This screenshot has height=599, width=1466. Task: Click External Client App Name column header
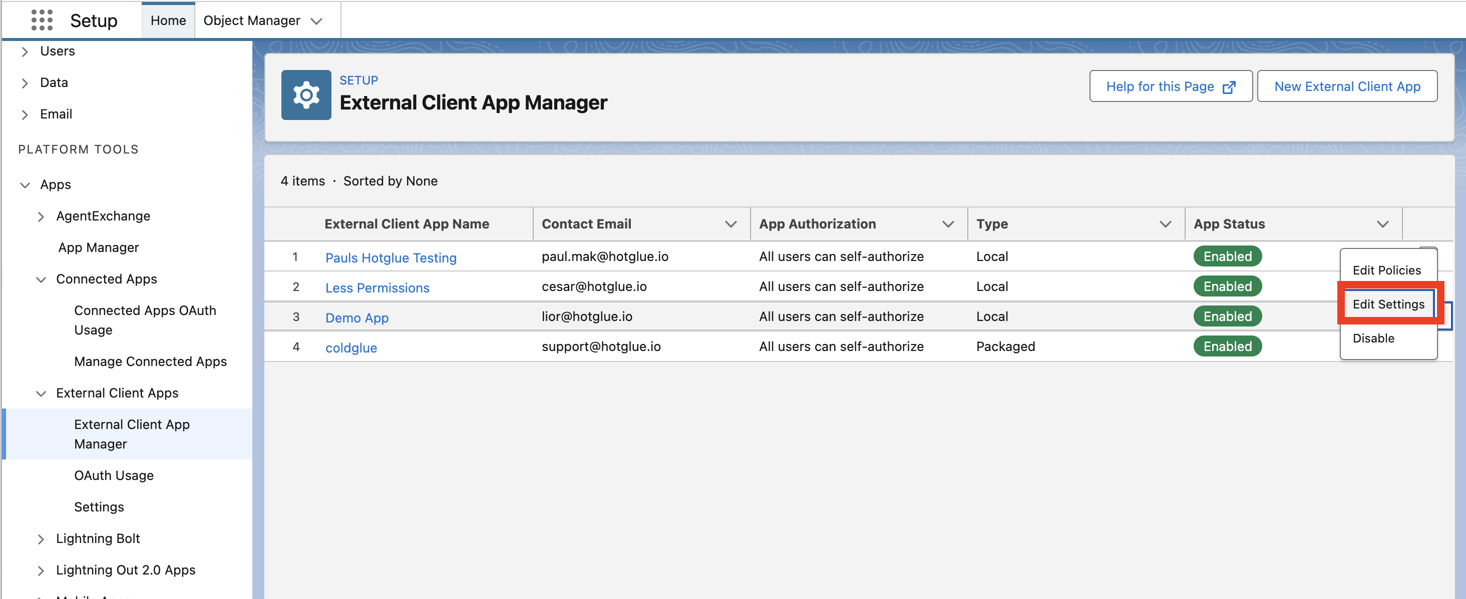coord(407,224)
